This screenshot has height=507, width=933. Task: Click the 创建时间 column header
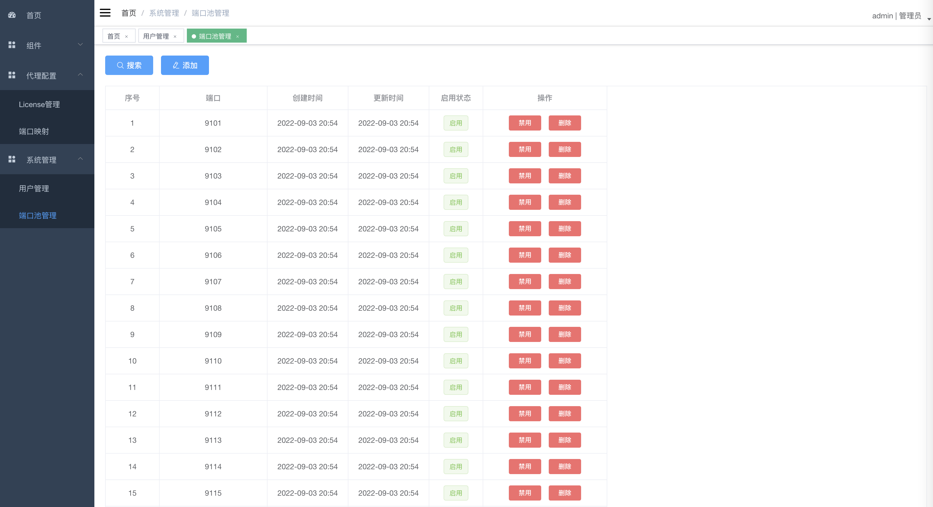307,98
